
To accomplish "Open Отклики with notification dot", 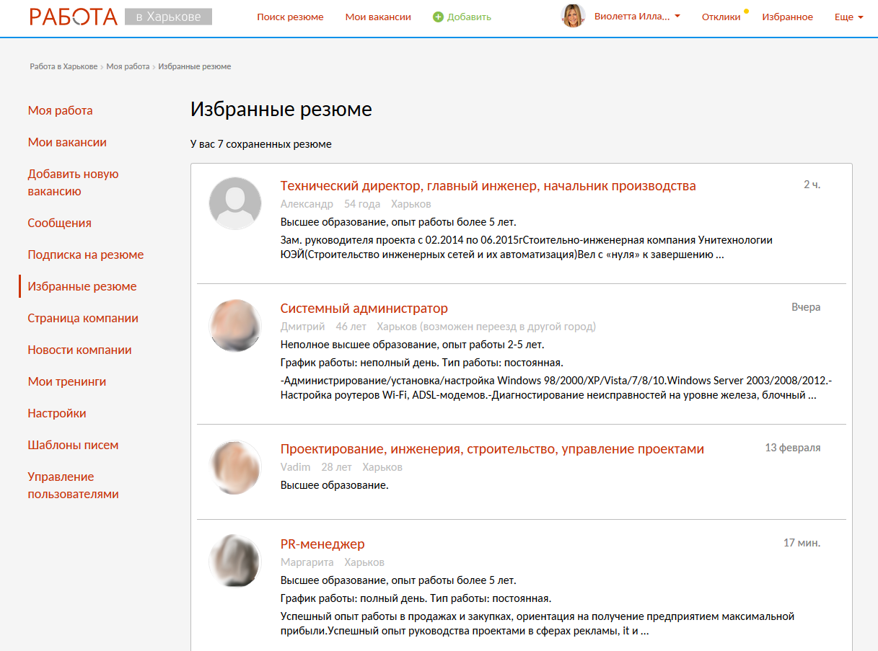I will [721, 17].
